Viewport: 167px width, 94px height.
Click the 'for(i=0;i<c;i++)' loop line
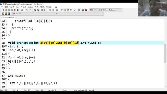pos(21,50)
